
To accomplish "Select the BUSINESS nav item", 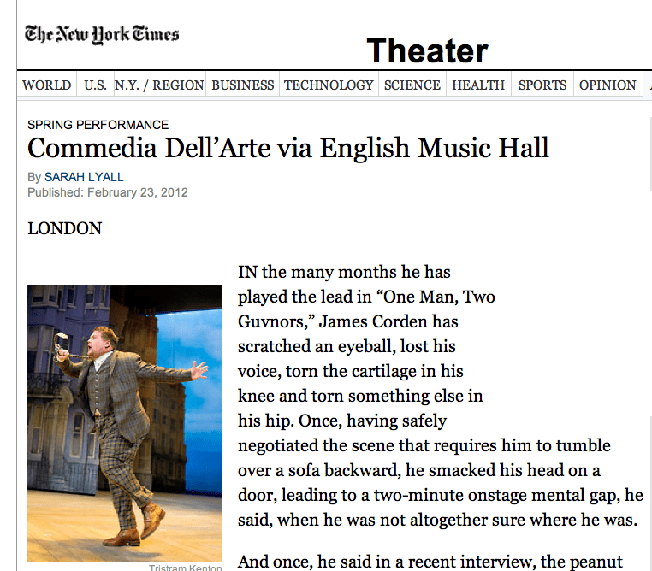I will 243,85.
